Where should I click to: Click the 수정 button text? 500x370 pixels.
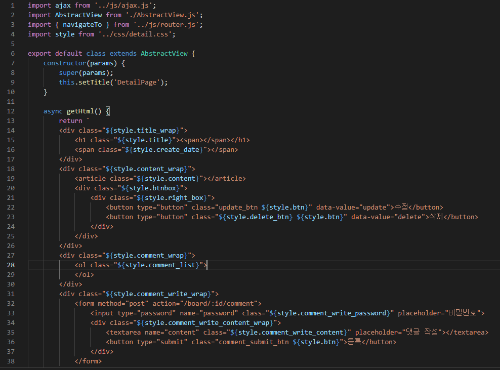pyautogui.click(x=401, y=207)
